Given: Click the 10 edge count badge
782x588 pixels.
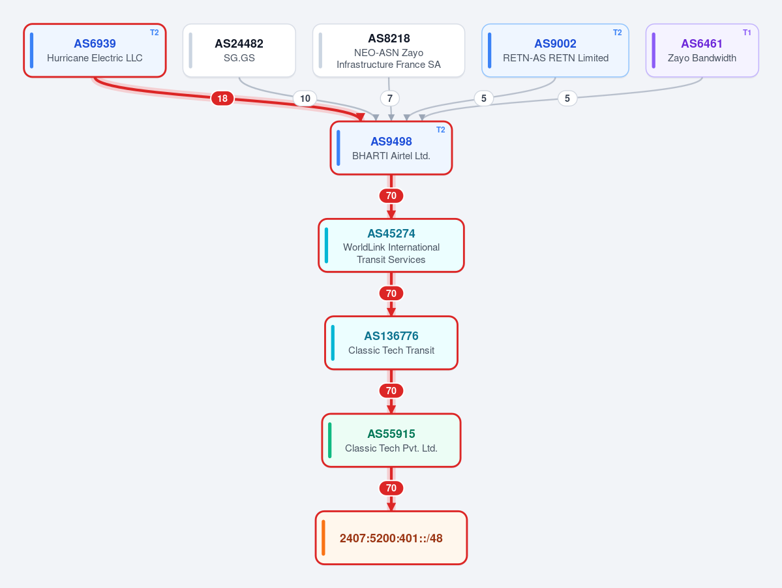Looking at the screenshot, I should [x=305, y=99].
